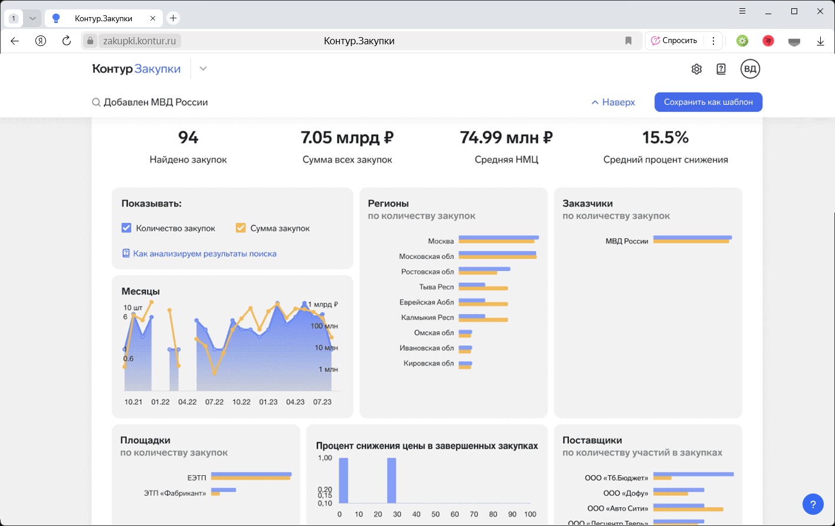Click supplier ООО «Тб.Бюджет»
835x526 pixels.
[617, 478]
